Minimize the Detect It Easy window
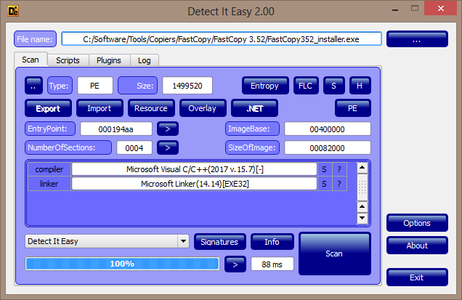 tap(395, 9)
